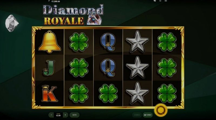Viewport: 216px width, 120px height.
Task: Mute the game sound speaker icon
Action: pyautogui.click(x=155, y=1)
